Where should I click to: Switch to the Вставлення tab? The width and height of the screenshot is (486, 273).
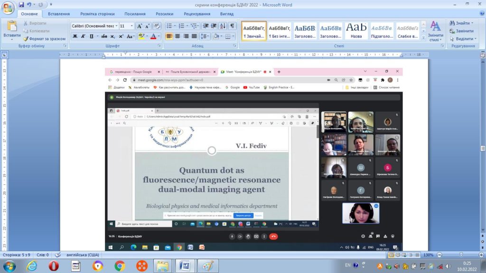coord(59,14)
